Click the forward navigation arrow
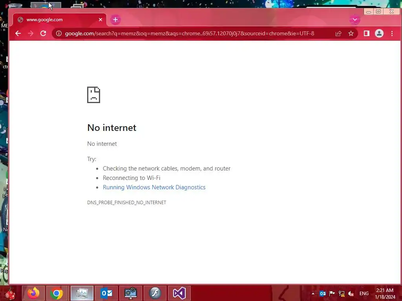The image size is (402, 301). [31, 34]
